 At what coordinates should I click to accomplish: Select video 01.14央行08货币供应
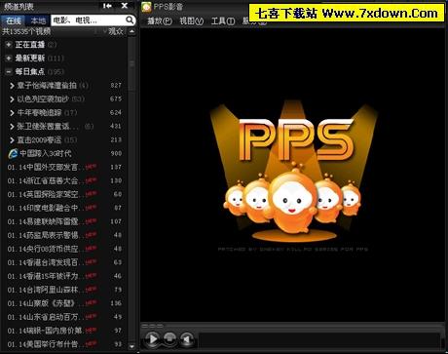64,249
